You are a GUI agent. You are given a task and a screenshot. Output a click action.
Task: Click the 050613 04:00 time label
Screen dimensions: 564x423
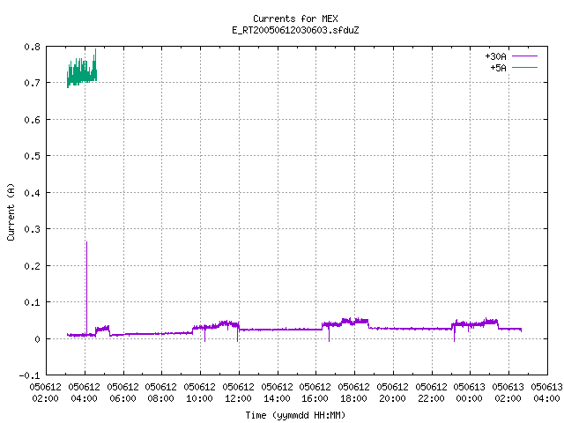click(x=546, y=393)
